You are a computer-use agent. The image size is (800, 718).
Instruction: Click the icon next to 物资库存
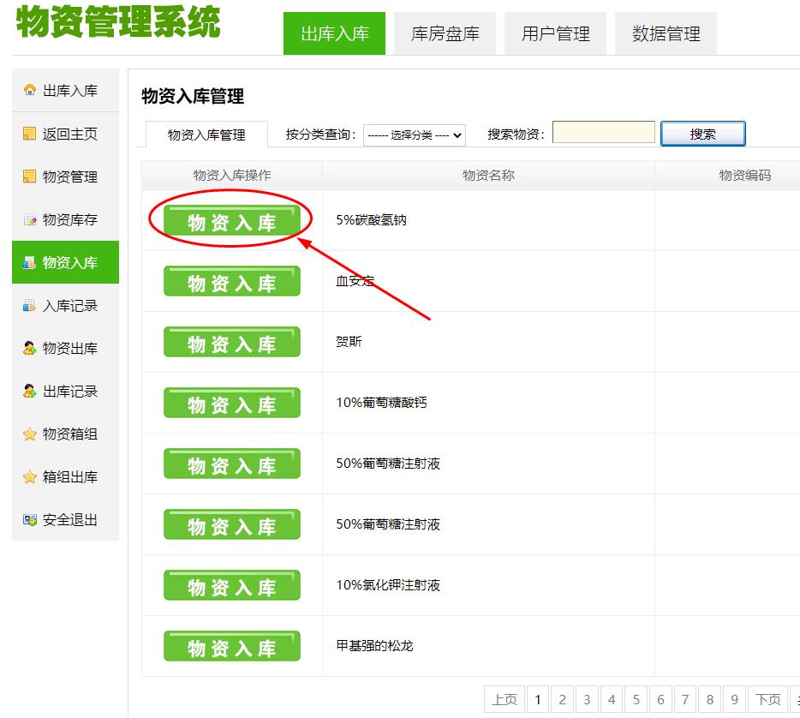click(30, 220)
